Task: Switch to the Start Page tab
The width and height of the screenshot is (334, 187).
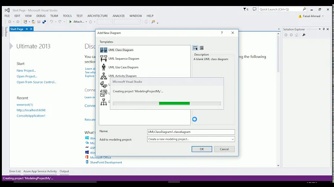Action: pyautogui.click(x=17, y=29)
